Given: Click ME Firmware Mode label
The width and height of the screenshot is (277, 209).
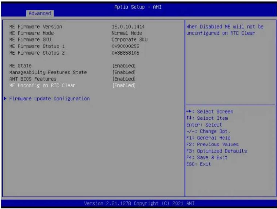Looking at the screenshot, I should point(32,33).
